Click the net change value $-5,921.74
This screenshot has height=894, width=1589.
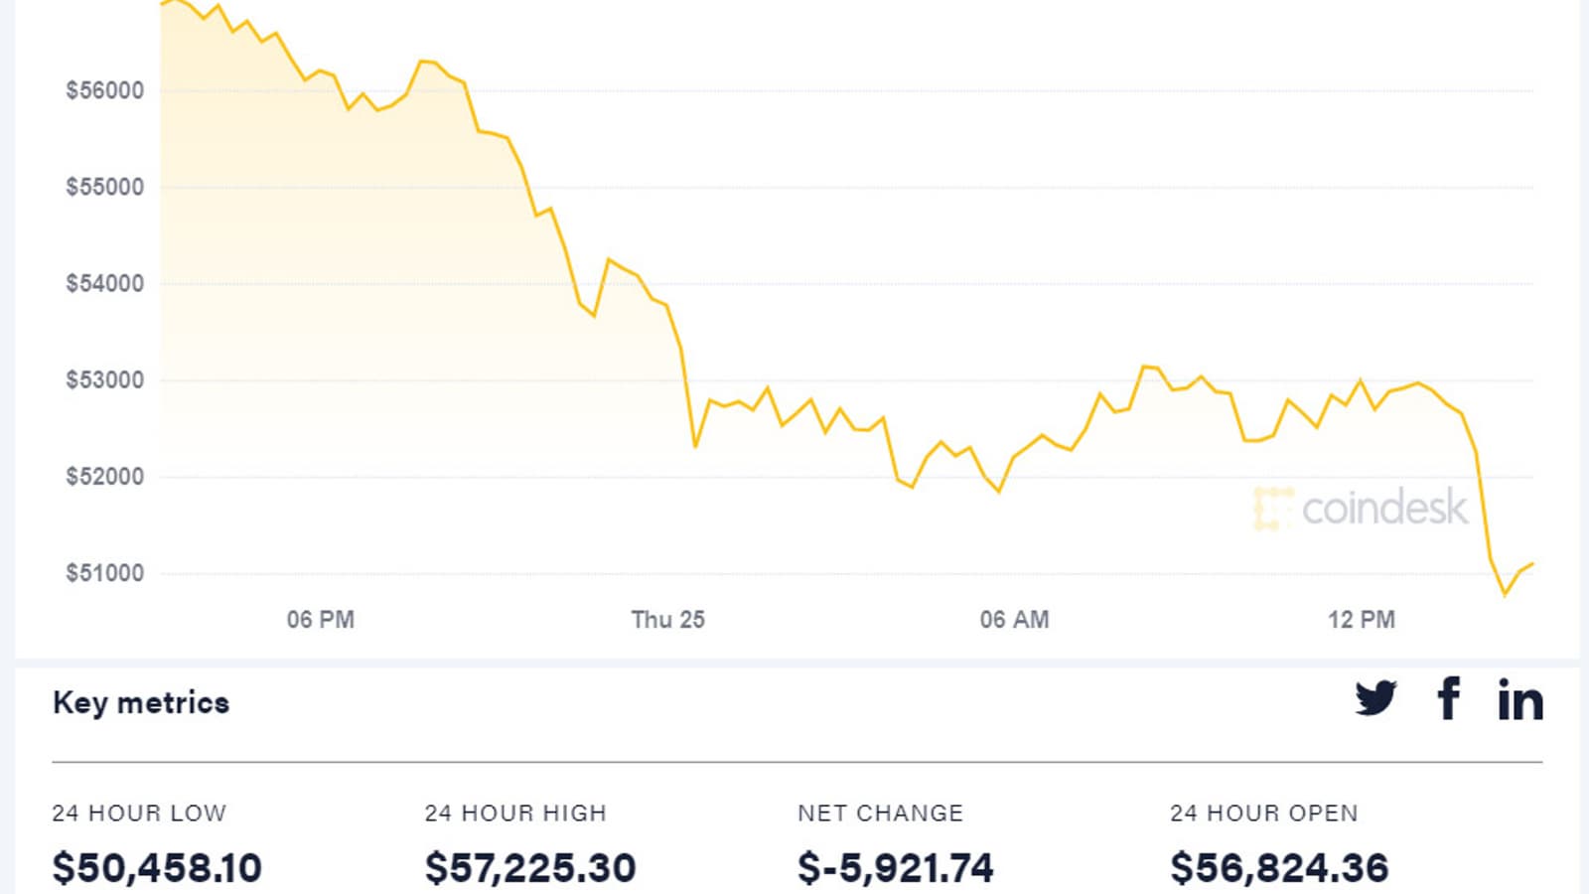tap(895, 868)
